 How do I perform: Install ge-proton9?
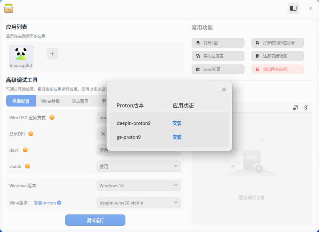click(177, 137)
